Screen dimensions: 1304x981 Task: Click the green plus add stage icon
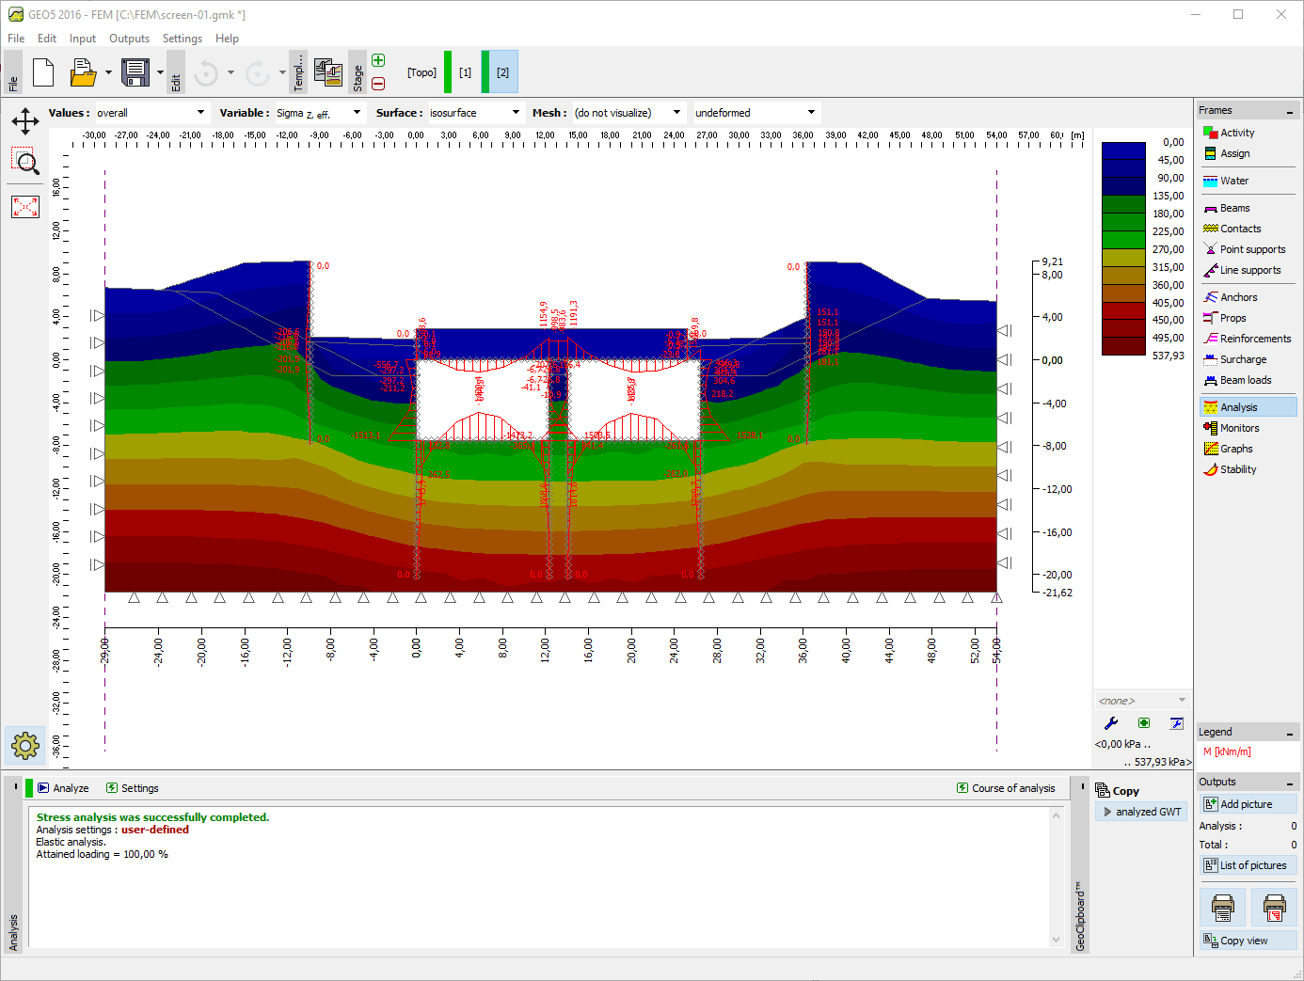coord(377,59)
